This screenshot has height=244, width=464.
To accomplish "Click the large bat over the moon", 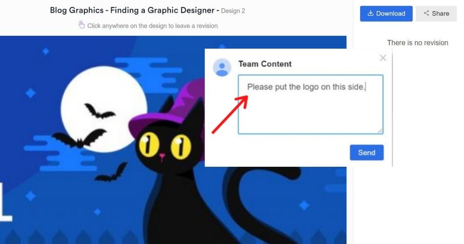I will [x=79, y=138].
